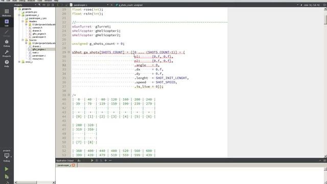Open the Design mode
This screenshot has width=327, height=184.
pos(7,33)
